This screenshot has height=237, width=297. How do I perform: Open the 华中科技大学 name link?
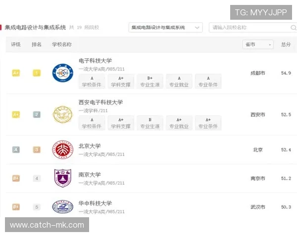96,203
